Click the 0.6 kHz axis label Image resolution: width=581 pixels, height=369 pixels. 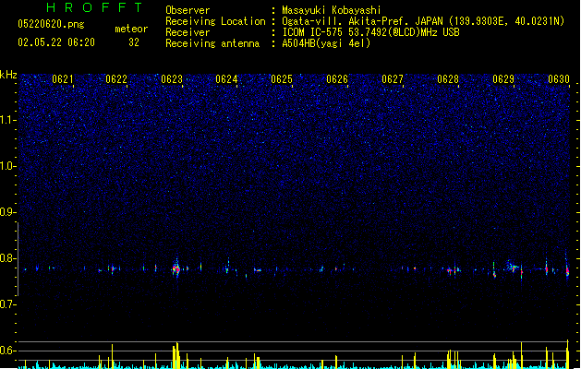(x=7, y=351)
